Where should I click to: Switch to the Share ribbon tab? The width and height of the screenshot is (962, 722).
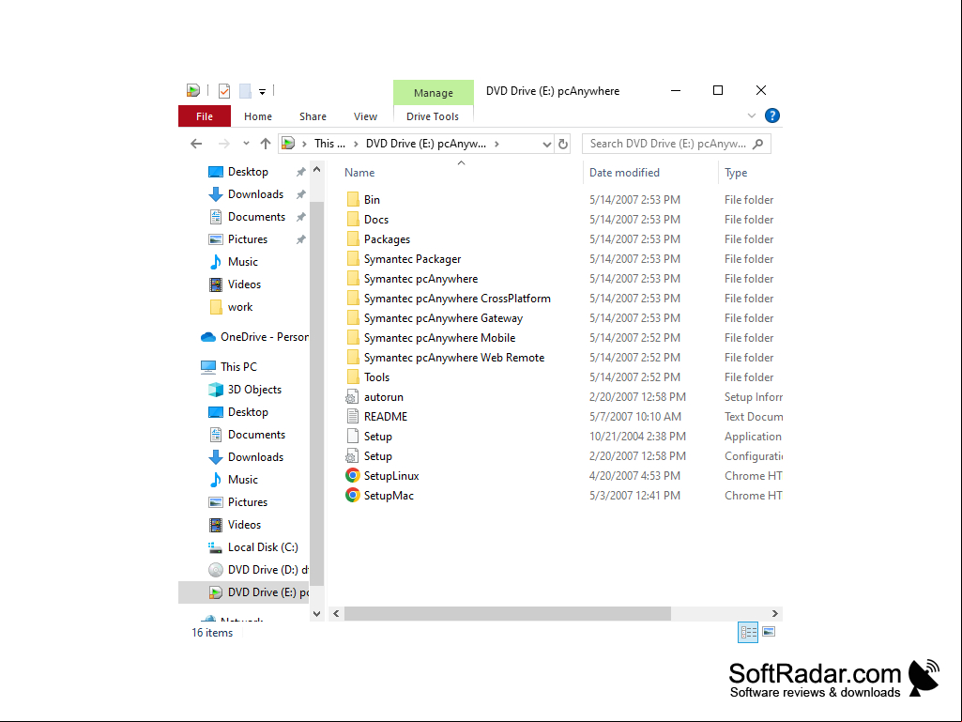coord(313,116)
